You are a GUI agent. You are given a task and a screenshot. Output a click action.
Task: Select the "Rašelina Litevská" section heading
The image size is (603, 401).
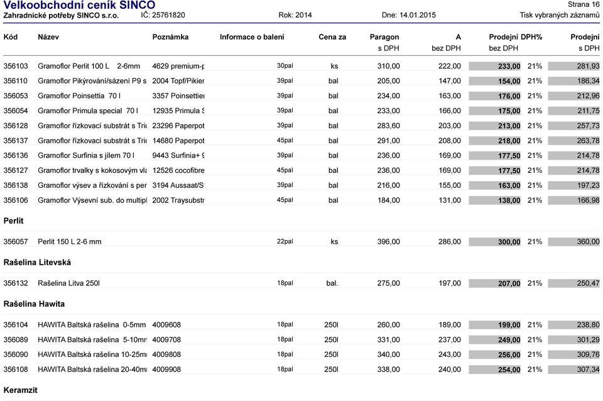point(37,263)
